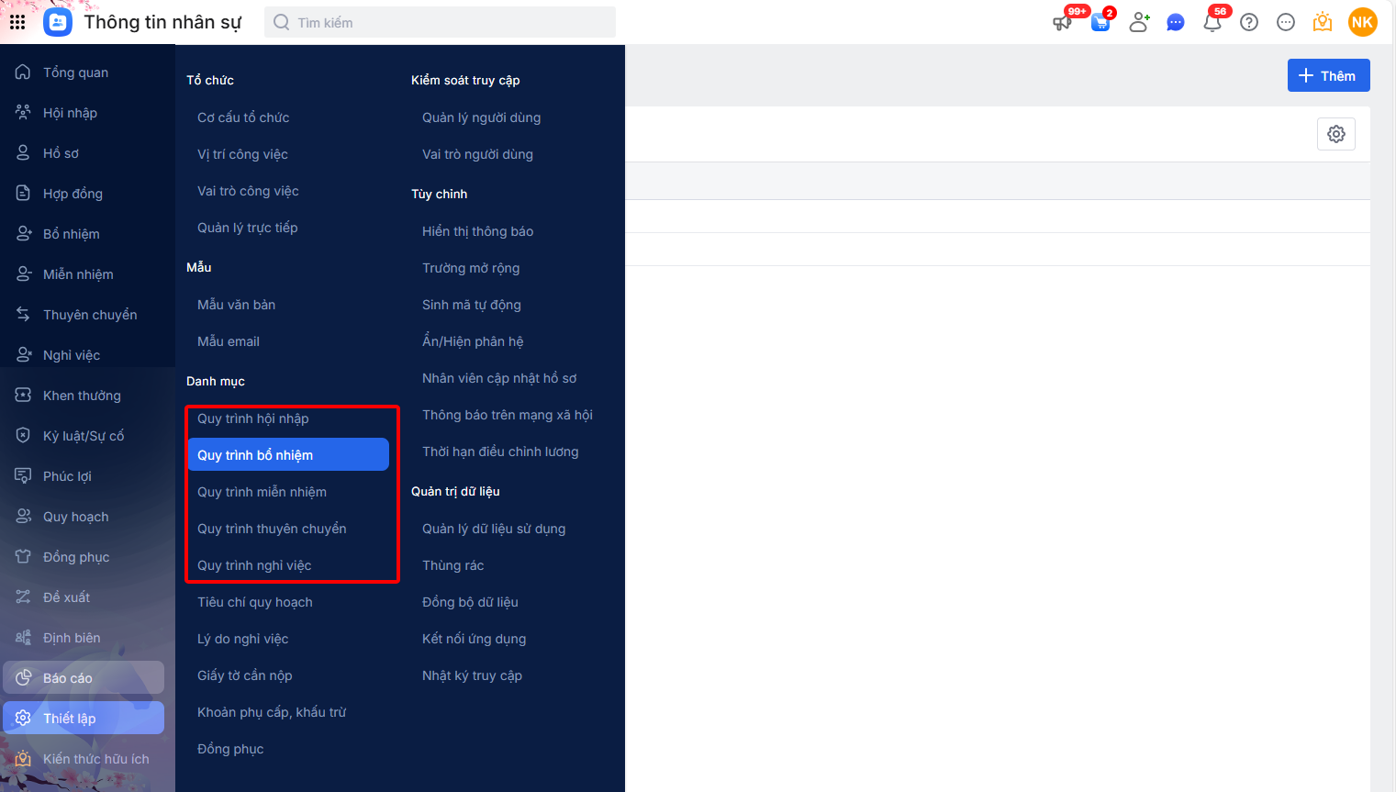Click the Hội nhập sidebar icon
This screenshot has height=792, width=1396.
click(23, 113)
